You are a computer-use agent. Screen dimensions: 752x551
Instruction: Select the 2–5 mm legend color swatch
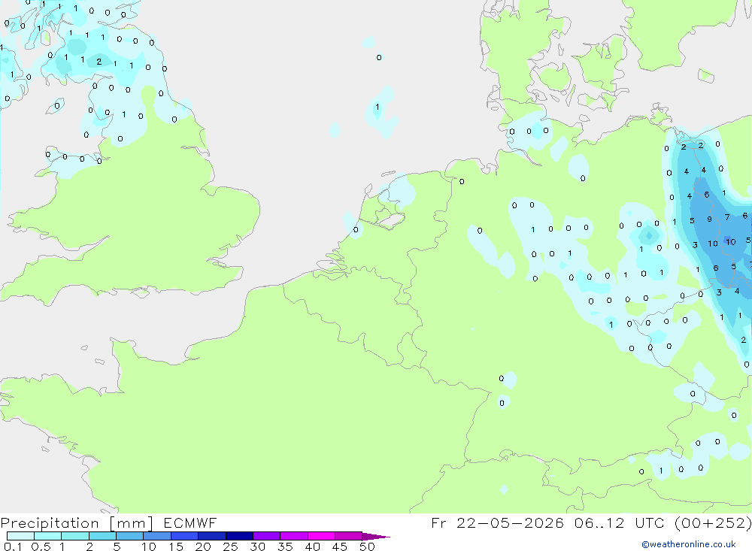coord(102,536)
